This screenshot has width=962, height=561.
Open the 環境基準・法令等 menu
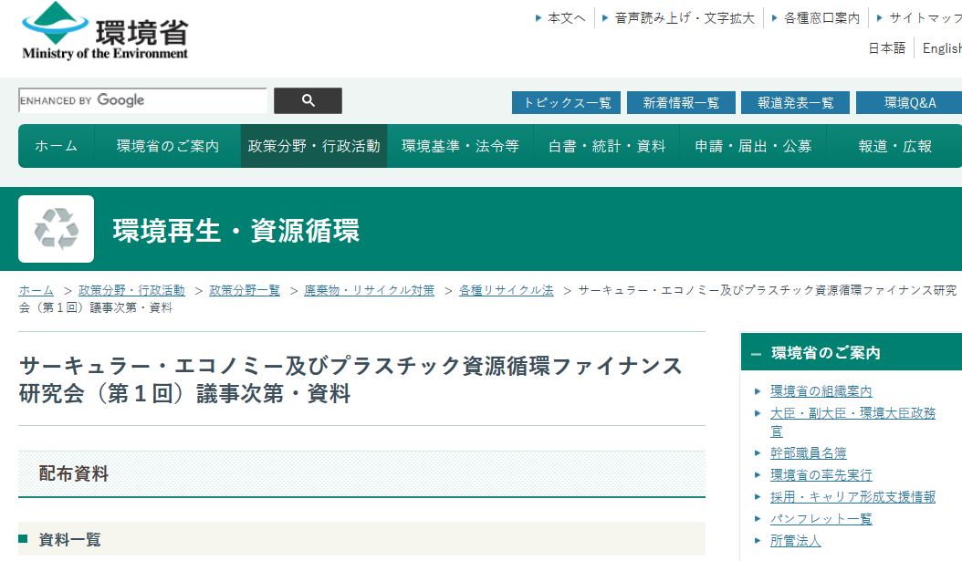coord(460,146)
